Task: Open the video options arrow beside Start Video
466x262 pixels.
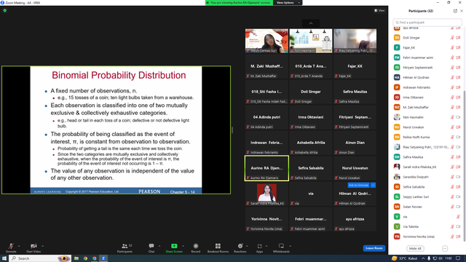Action: pyautogui.click(x=42, y=246)
